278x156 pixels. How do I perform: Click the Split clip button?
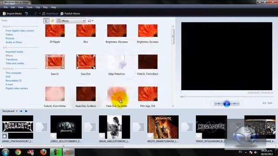[x=268, y=103]
